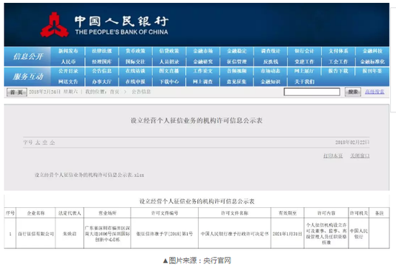
Task: Visit the 网上展厅 page
Action: pos(305,71)
